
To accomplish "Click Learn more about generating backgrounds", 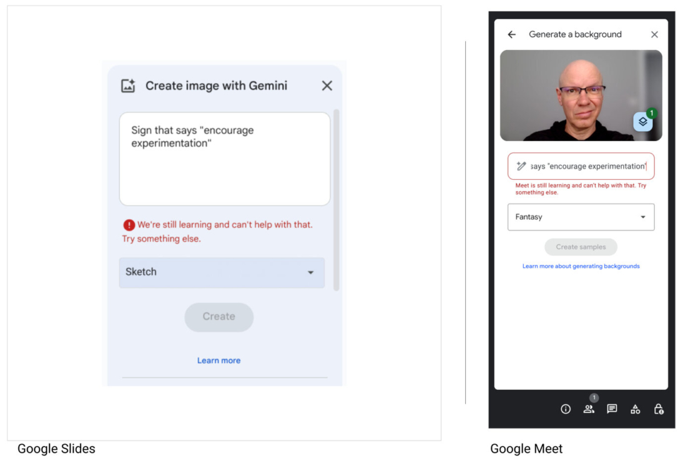I will click(x=581, y=265).
